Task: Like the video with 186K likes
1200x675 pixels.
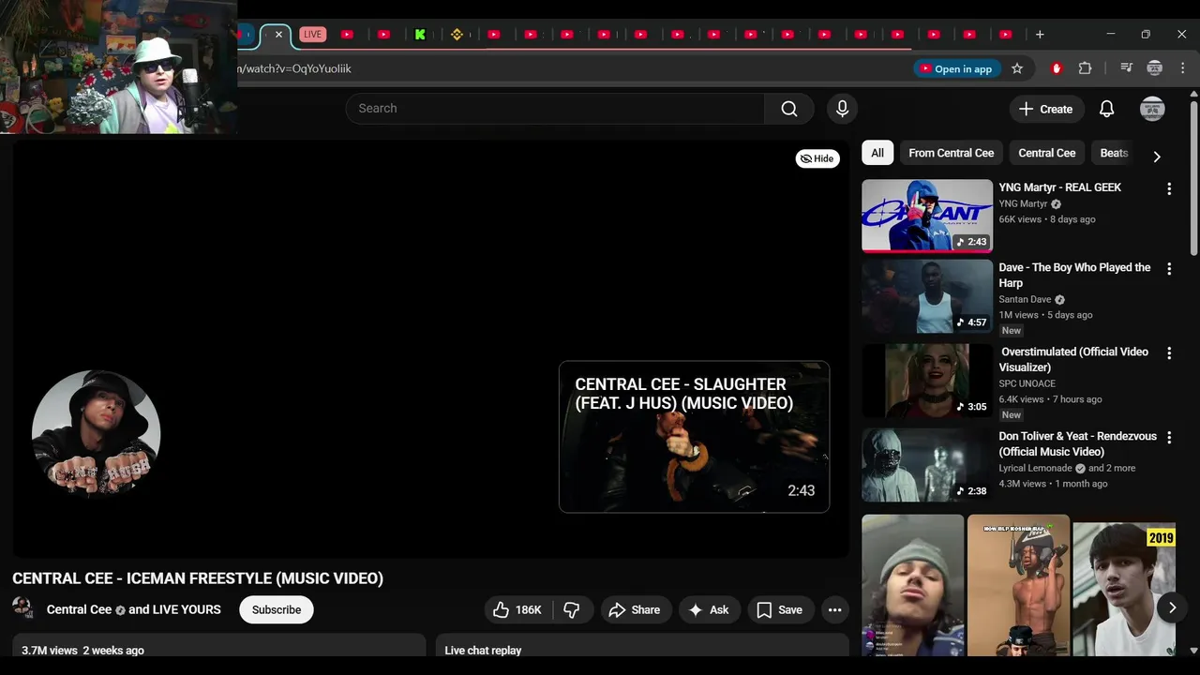Action: pos(517,609)
